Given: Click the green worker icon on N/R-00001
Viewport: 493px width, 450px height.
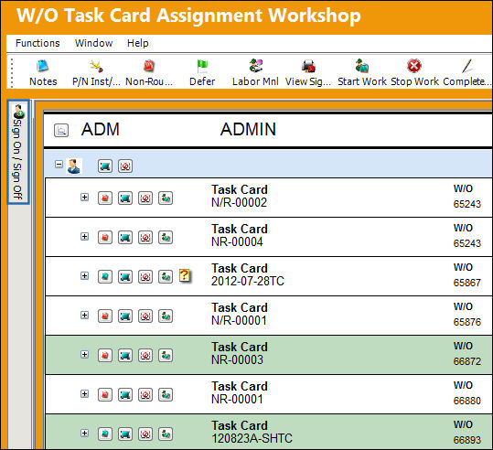Looking at the screenshot, I should [166, 316].
